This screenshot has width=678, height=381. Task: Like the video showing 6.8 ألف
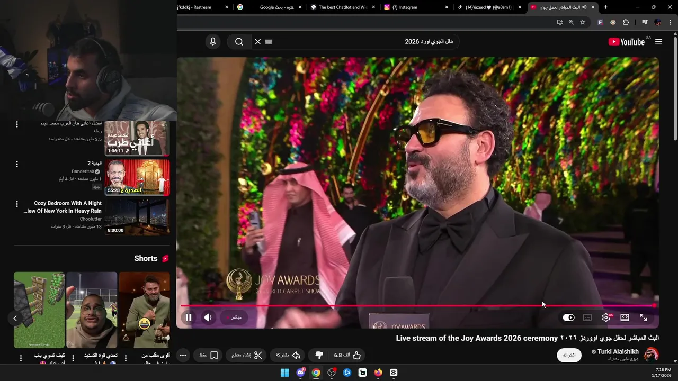tap(347, 355)
